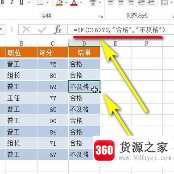The image size is (174, 174).
Task: Select the 组长 cell beside score 80
Action: pyautogui.click(x=21, y=75)
